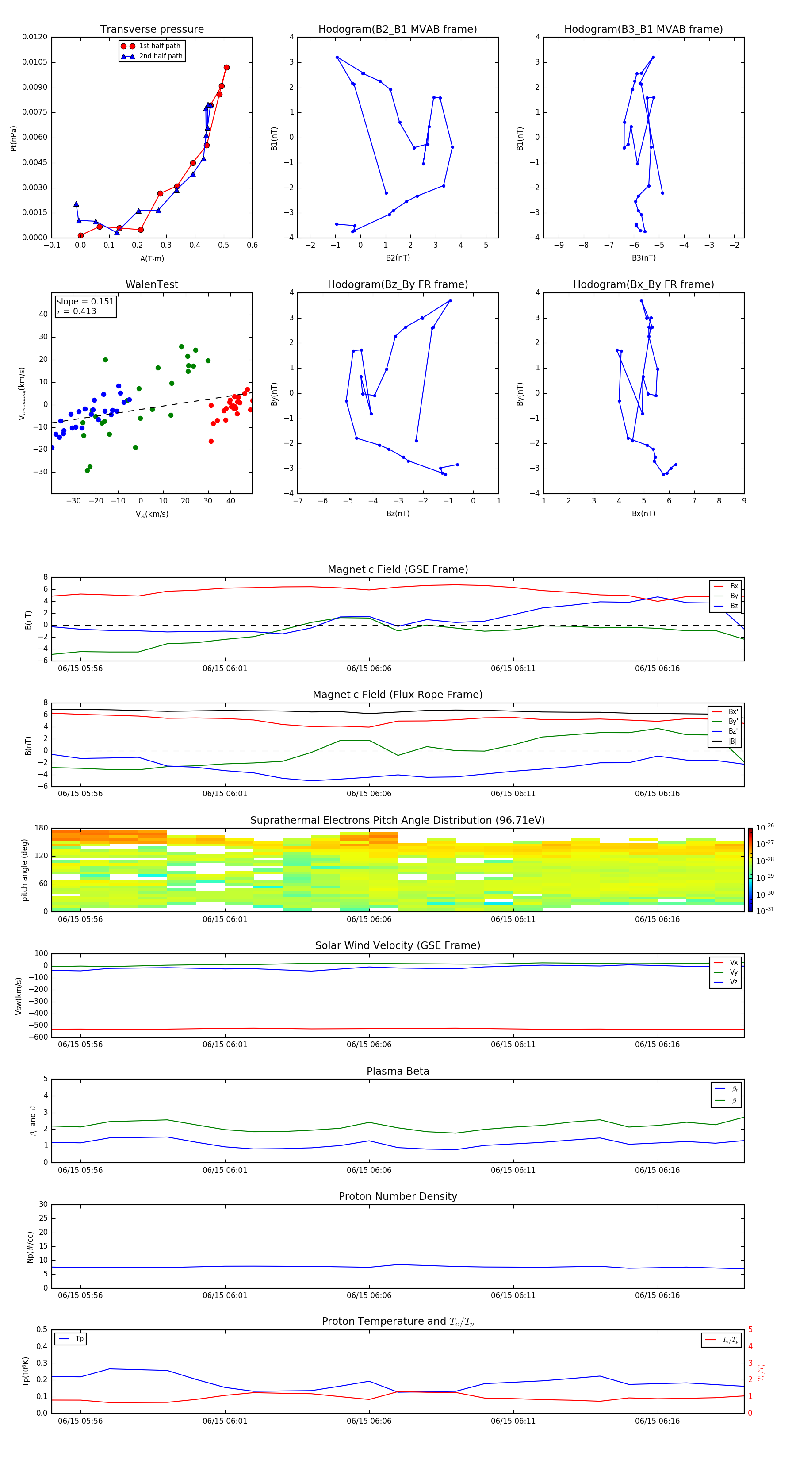Click '|B|' in Flux Rope Frame legend
The height and width of the screenshot is (1460, 796).
click(733, 742)
